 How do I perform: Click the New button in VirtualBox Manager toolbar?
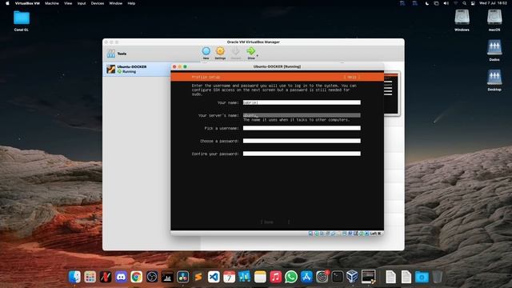tap(206, 53)
